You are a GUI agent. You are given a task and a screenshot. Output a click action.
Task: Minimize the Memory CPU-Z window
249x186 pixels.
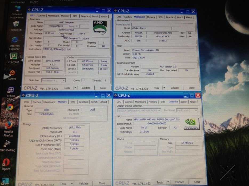[x=97, y=95]
